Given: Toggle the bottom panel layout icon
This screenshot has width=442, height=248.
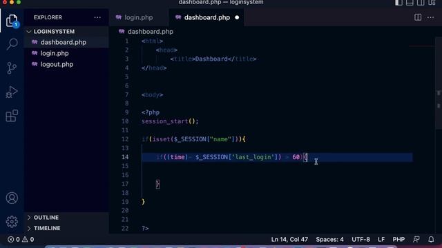Looking at the screenshot, I should click(410, 3).
